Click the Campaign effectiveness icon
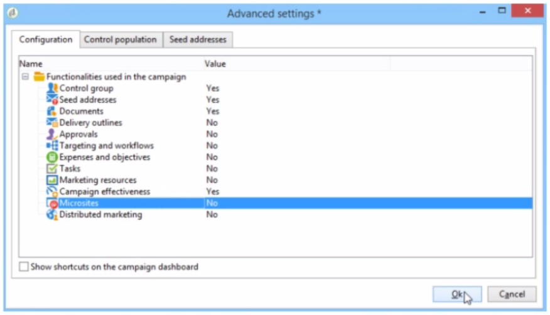The image size is (550, 315). point(52,192)
